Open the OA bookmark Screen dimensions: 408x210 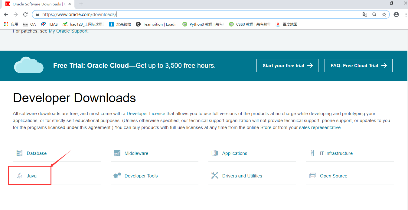tap(29, 24)
